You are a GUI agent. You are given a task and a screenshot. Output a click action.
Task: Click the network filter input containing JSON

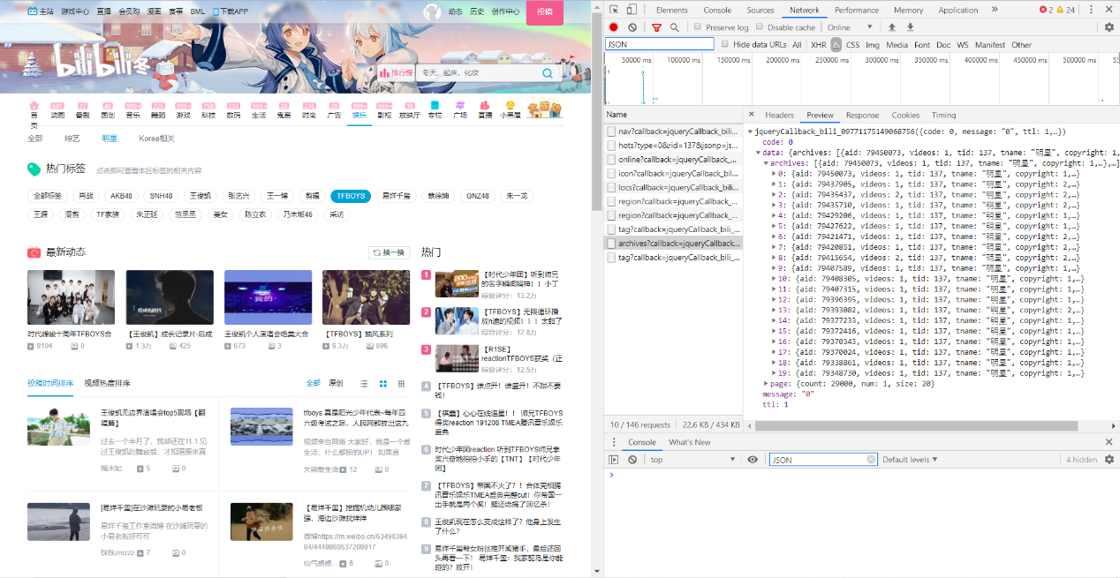coord(659,44)
